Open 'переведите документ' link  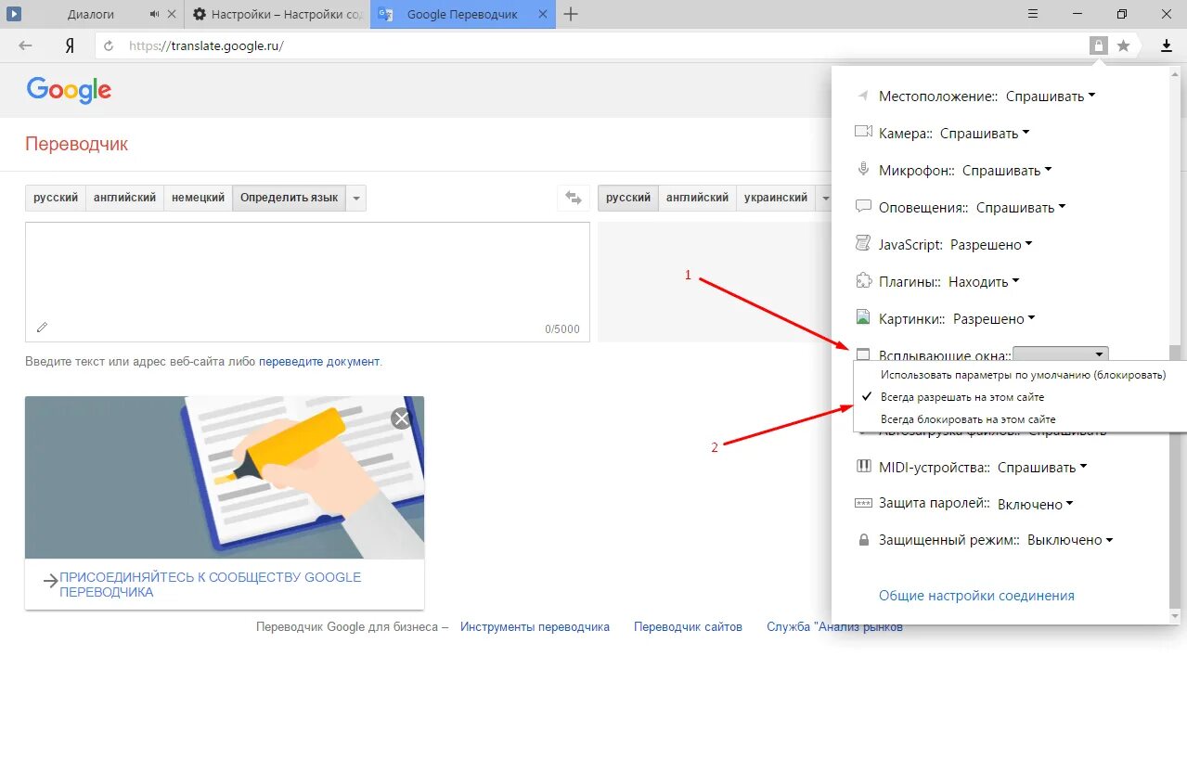(319, 362)
